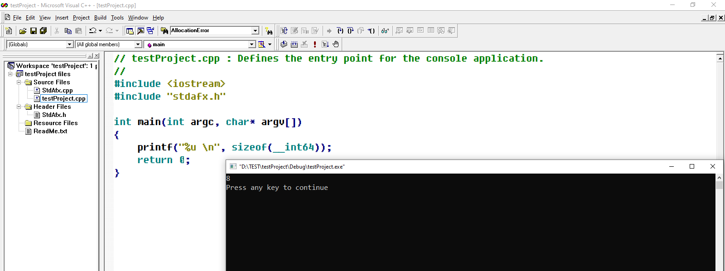Save the file with floppy disk icon
725x271 pixels.
click(x=33, y=31)
